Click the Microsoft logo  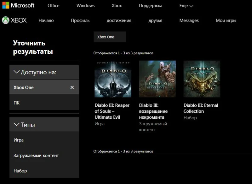(x=18, y=5)
